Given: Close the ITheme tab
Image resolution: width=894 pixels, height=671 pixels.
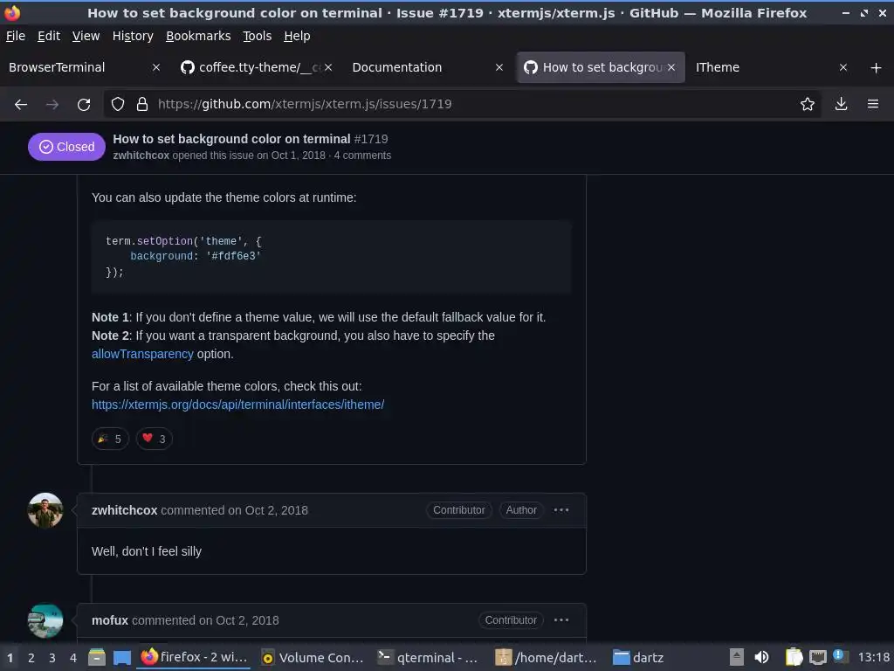Looking at the screenshot, I should coord(842,67).
